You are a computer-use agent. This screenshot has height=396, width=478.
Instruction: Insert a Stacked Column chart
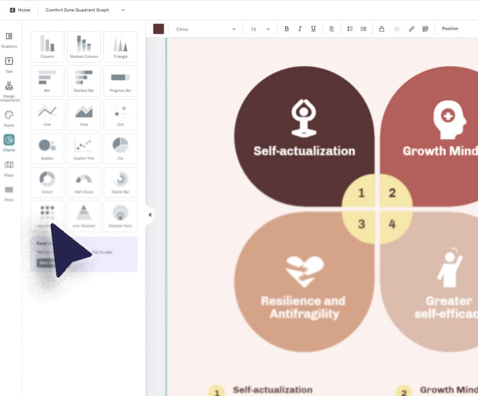[84, 47]
